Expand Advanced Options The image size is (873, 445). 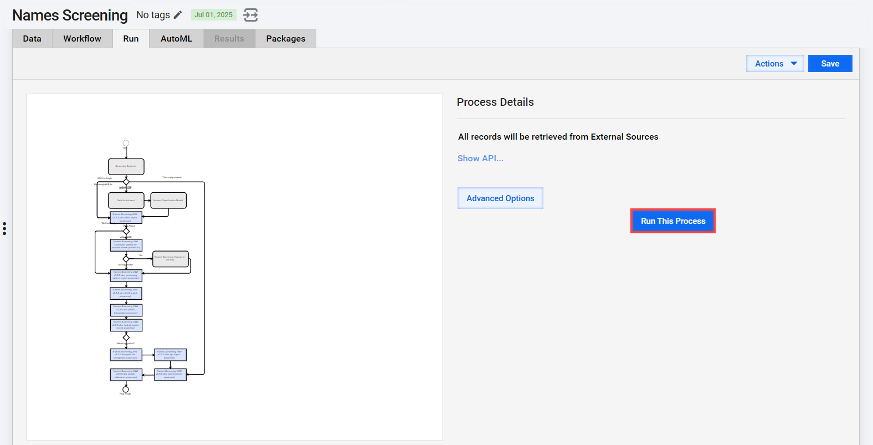pyautogui.click(x=500, y=198)
